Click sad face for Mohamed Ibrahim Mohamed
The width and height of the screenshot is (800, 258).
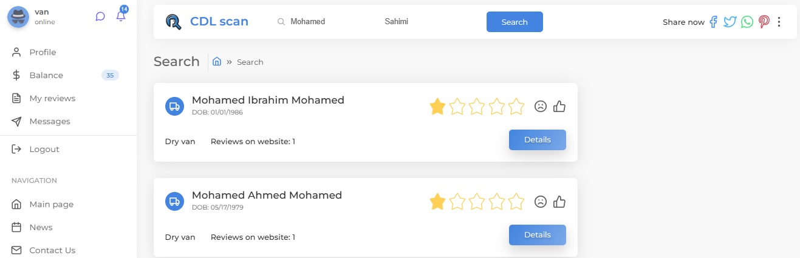tap(540, 107)
